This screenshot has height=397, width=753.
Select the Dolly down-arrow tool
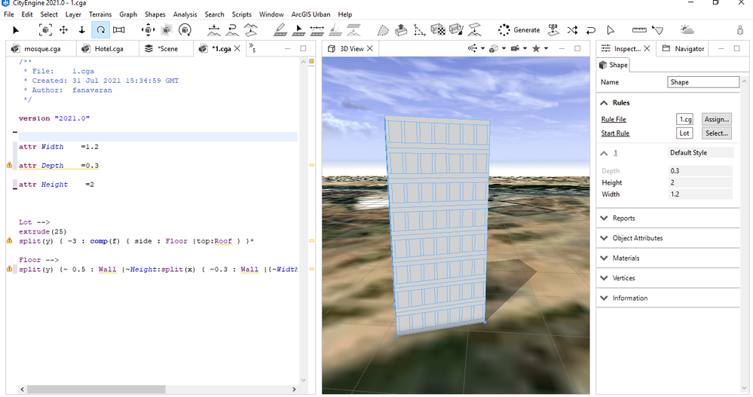click(81, 30)
